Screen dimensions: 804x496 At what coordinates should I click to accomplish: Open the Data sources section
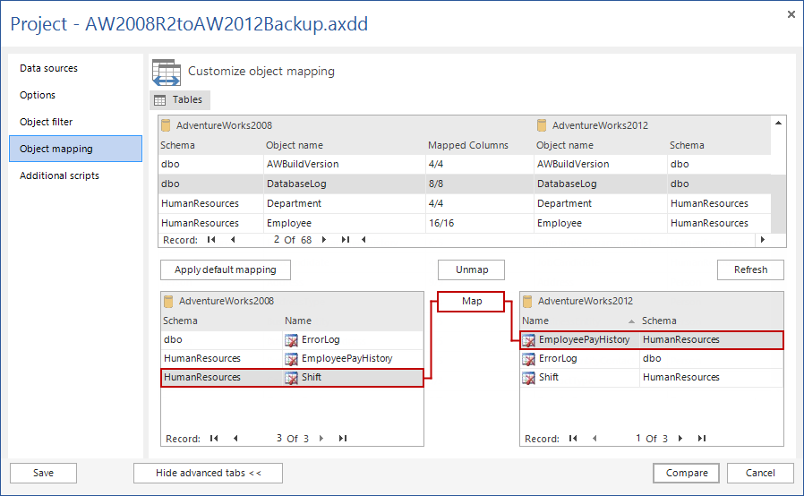(75, 68)
